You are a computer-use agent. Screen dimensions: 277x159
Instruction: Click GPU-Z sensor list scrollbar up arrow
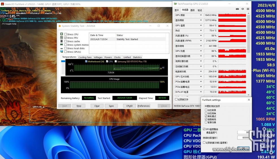[x=248, y=14]
